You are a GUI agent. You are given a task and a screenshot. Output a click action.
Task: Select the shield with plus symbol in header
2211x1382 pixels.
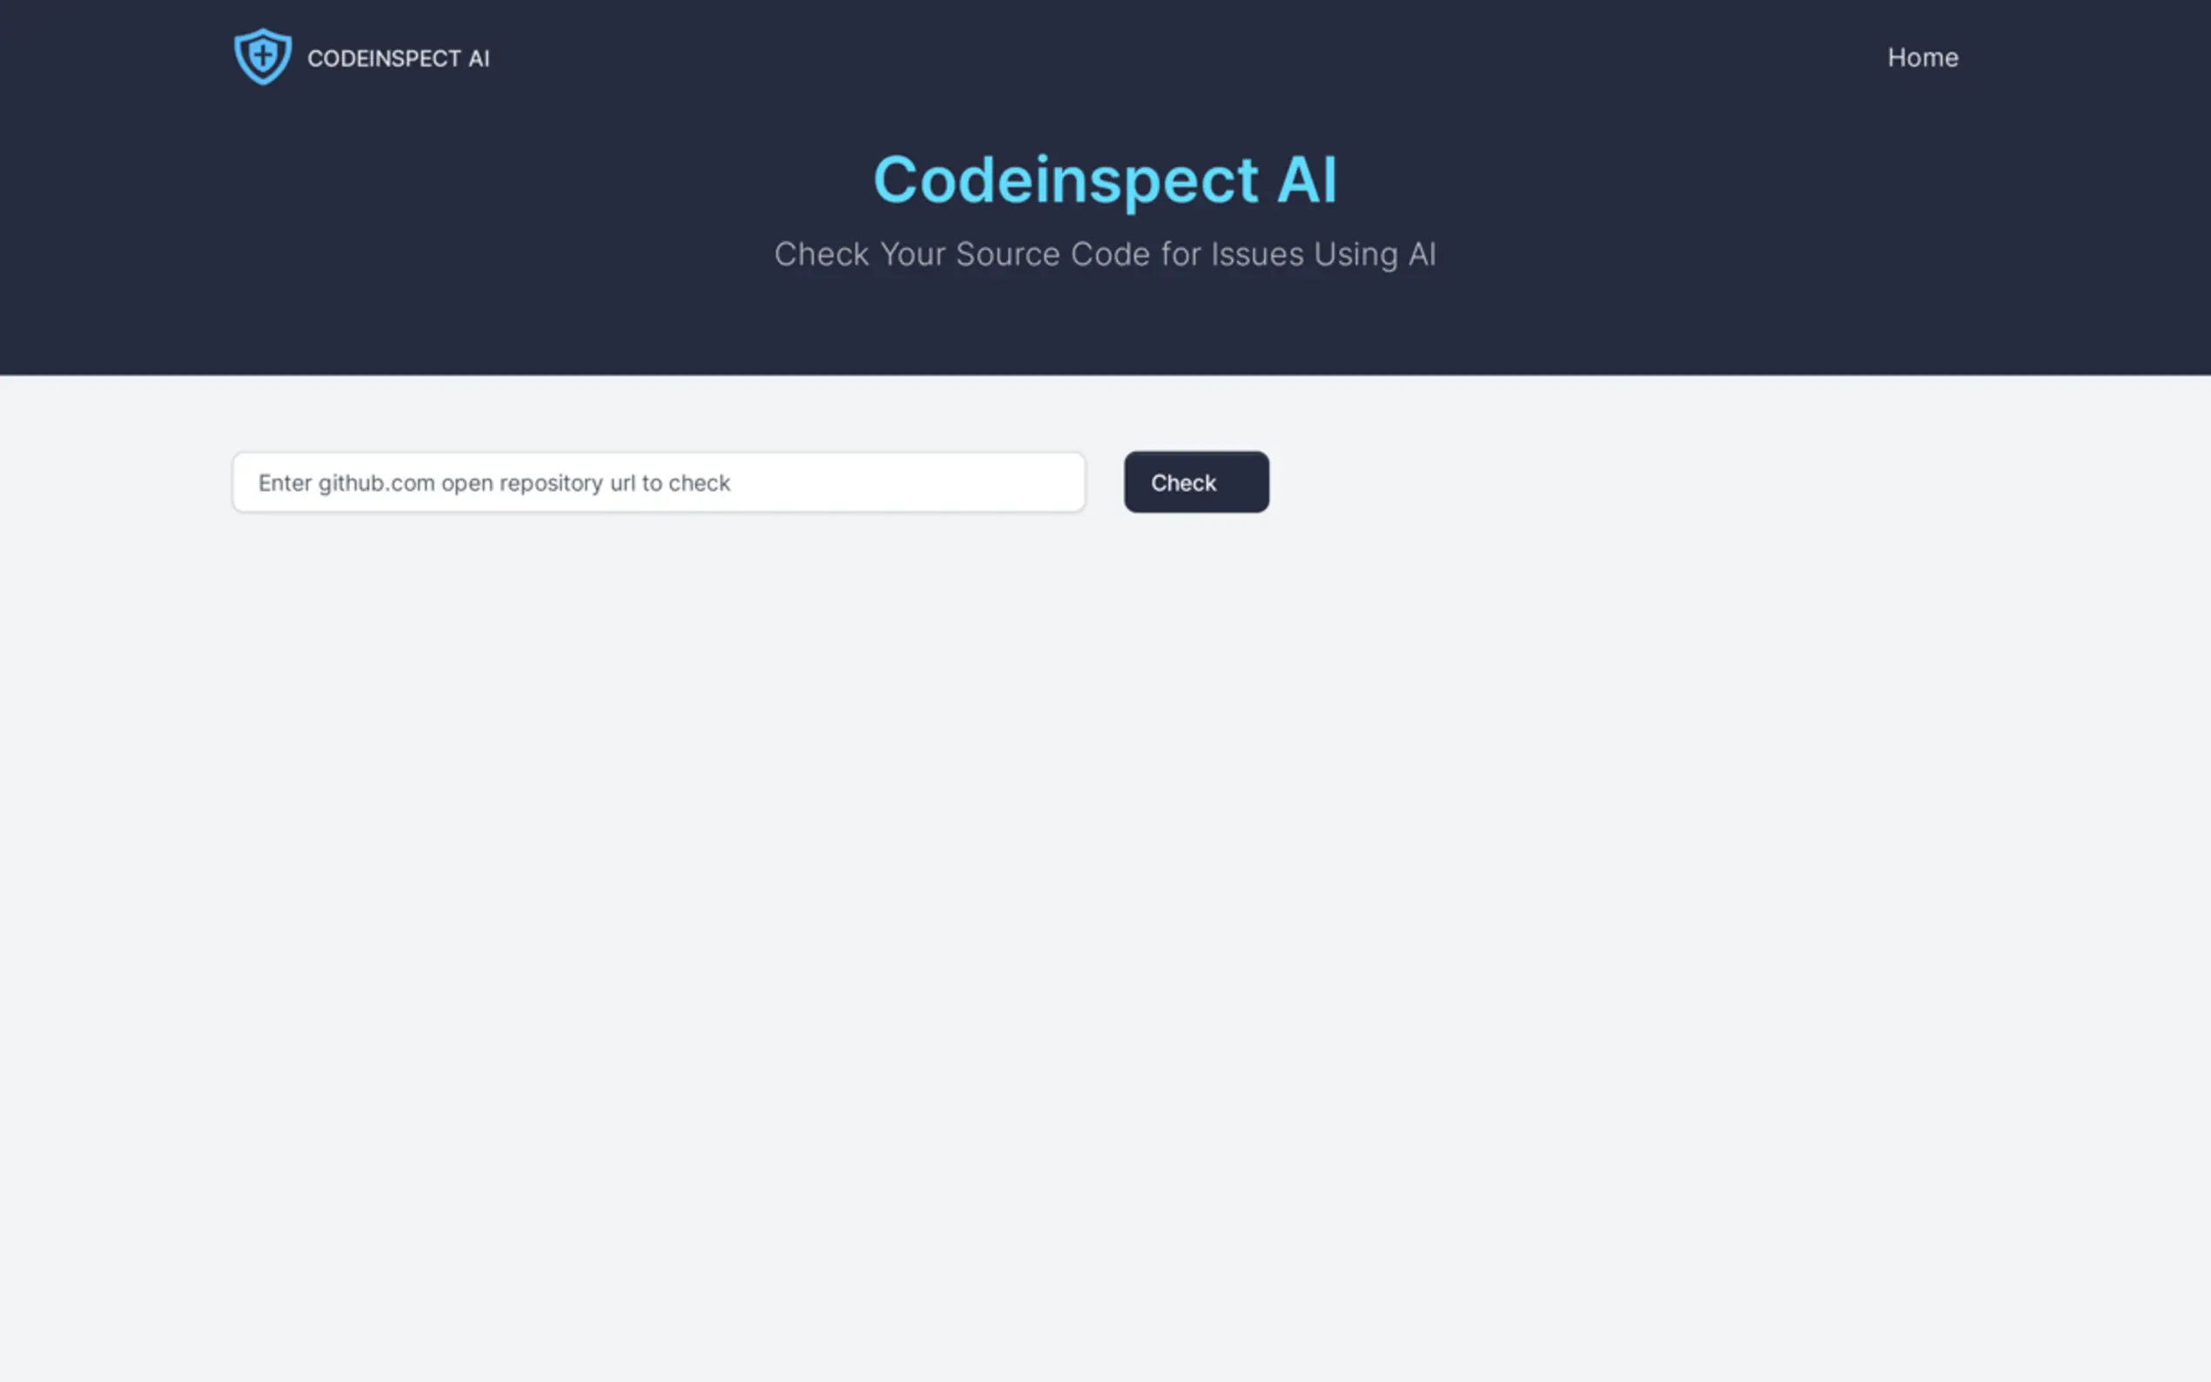click(262, 57)
